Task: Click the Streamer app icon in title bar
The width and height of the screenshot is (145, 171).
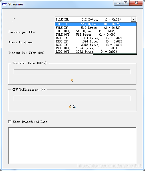Action: (x=5, y=4)
